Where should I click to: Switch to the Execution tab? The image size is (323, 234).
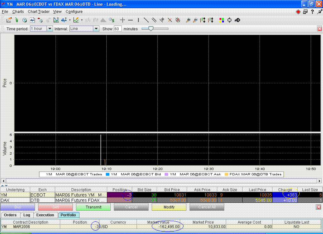[45, 215]
